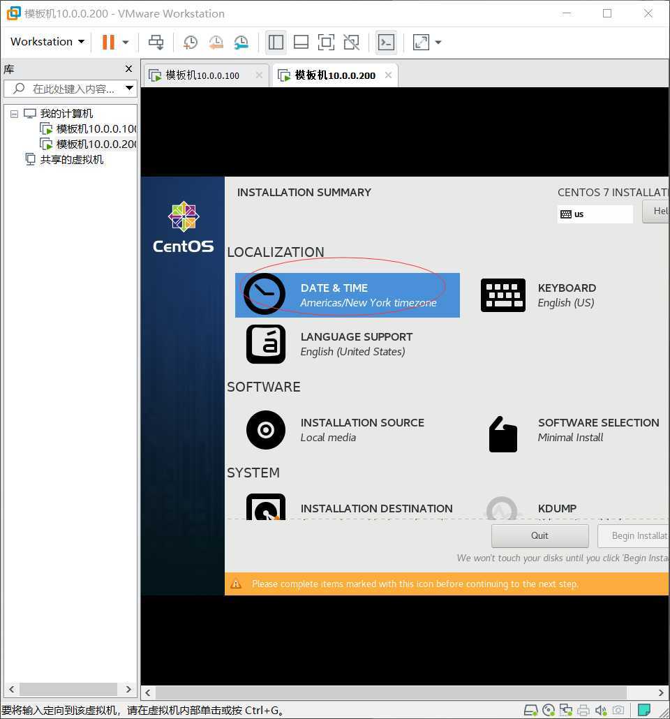Click the CD/DVD drive status bar icon

pos(549,711)
